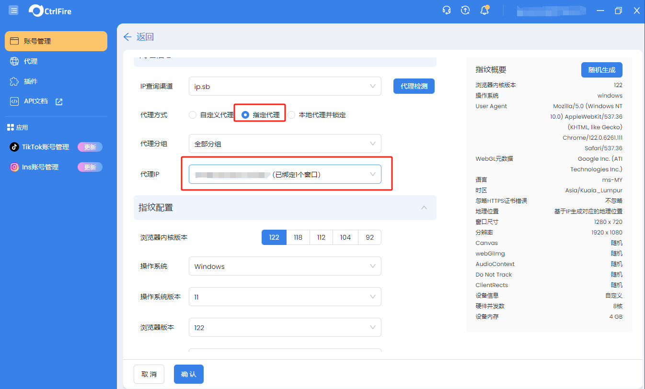Click the 插件 puzzle icon
Image resolution: width=645 pixels, height=389 pixels.
[x=14, y=81]
